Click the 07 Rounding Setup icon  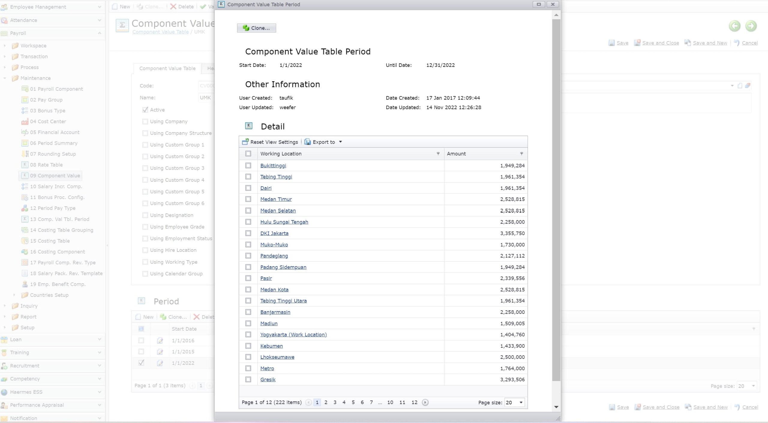[25, 154]
